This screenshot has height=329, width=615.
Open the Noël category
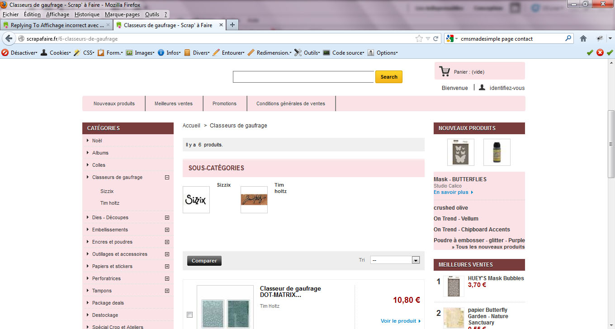[97, 141]
